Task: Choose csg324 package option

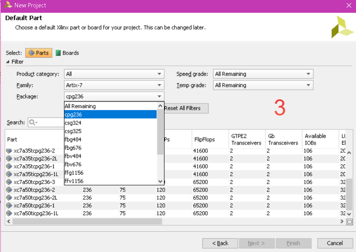Action: click(x=110, y=123)
